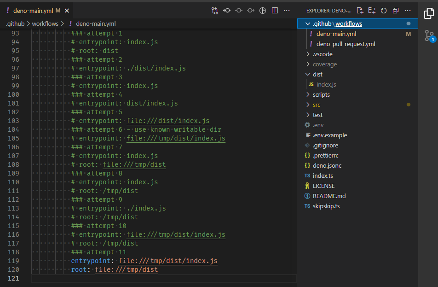Screen dimensions: 438x287
Task: Click file:///tmp/dist/index.js link on line 116
Action: tap(176, 234)
